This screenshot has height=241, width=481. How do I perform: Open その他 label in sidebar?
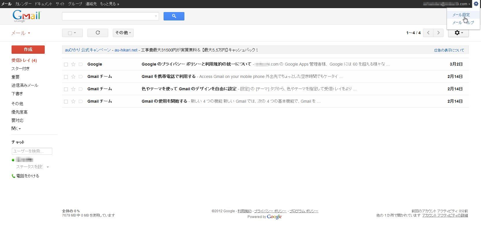coord(17,104)
